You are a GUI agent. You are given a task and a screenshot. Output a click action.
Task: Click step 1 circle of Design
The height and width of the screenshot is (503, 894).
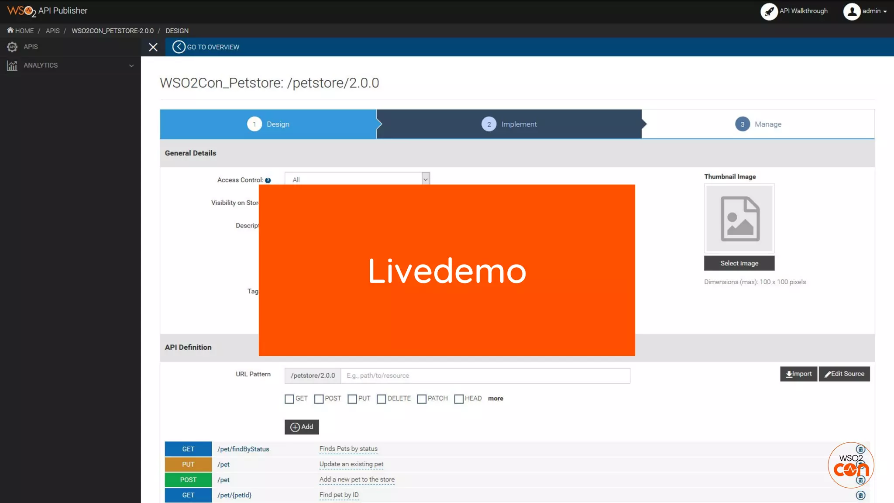[x=254, y=124]
